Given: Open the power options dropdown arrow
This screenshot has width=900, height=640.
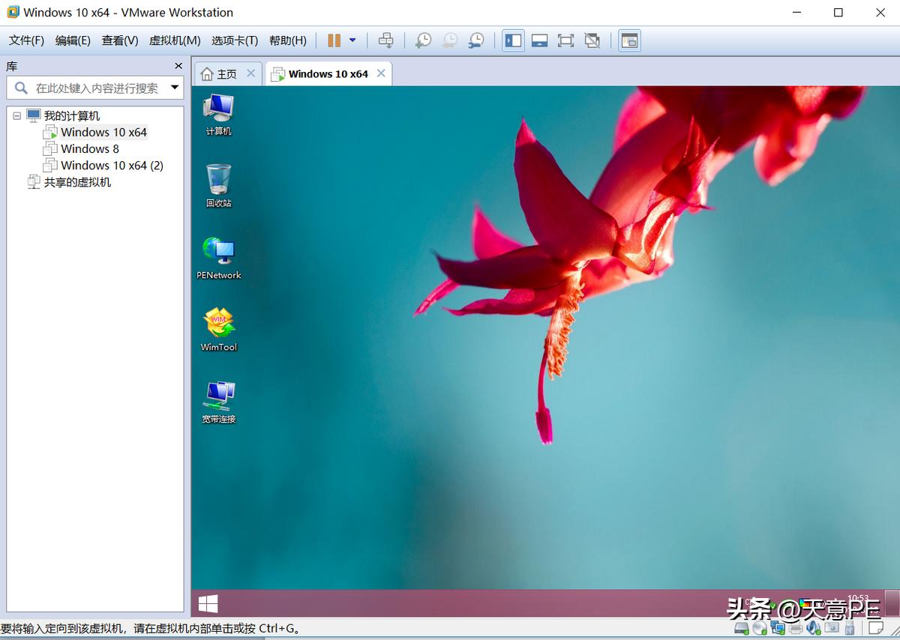Looking at the screenshot, I should pos(352,40).
